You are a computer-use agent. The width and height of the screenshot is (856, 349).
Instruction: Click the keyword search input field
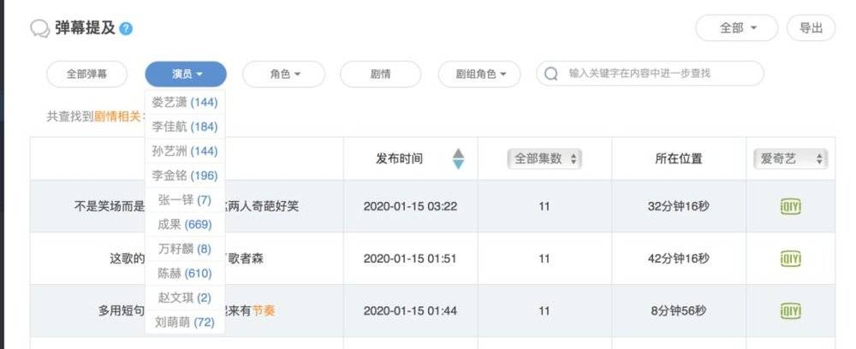pos(659,74)
